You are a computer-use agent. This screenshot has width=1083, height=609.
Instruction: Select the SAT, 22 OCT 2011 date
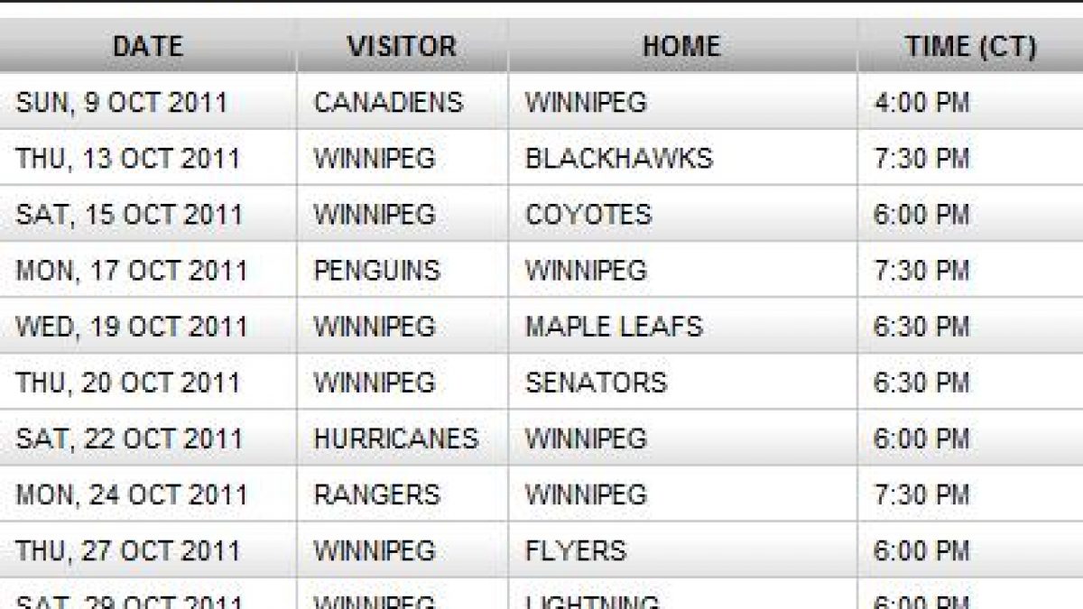click(x=129, y=438)
